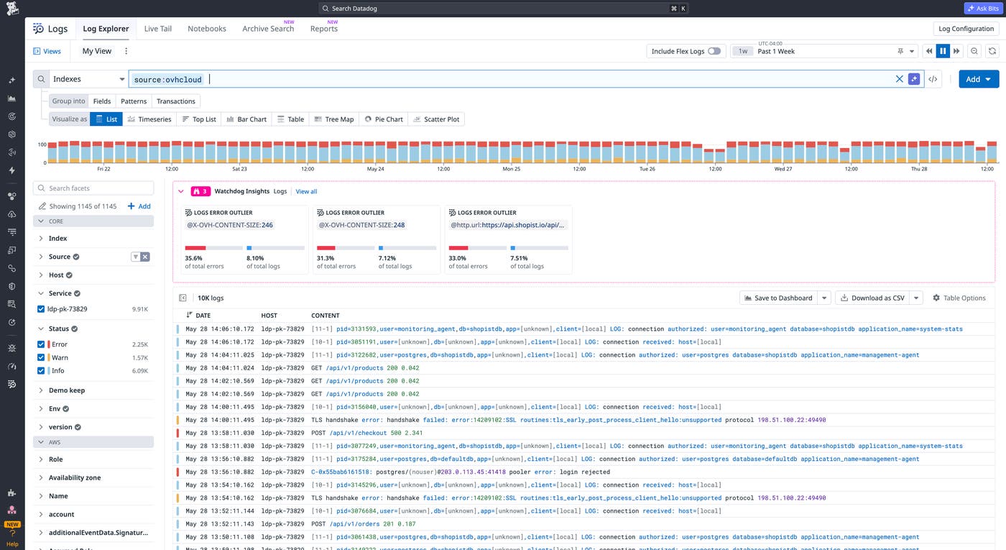Open the Reports tab
This screenshot has height=550, width=1006.
pyautogui.click(x=324, y=29)
